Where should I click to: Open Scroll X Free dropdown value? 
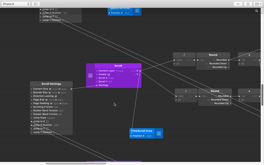pos(111,78)
